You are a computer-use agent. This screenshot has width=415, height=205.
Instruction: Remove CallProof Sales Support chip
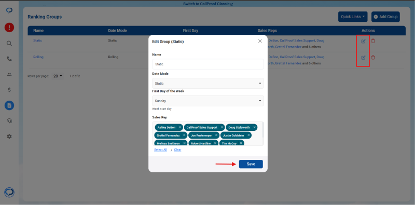click(x=222, y=127)
